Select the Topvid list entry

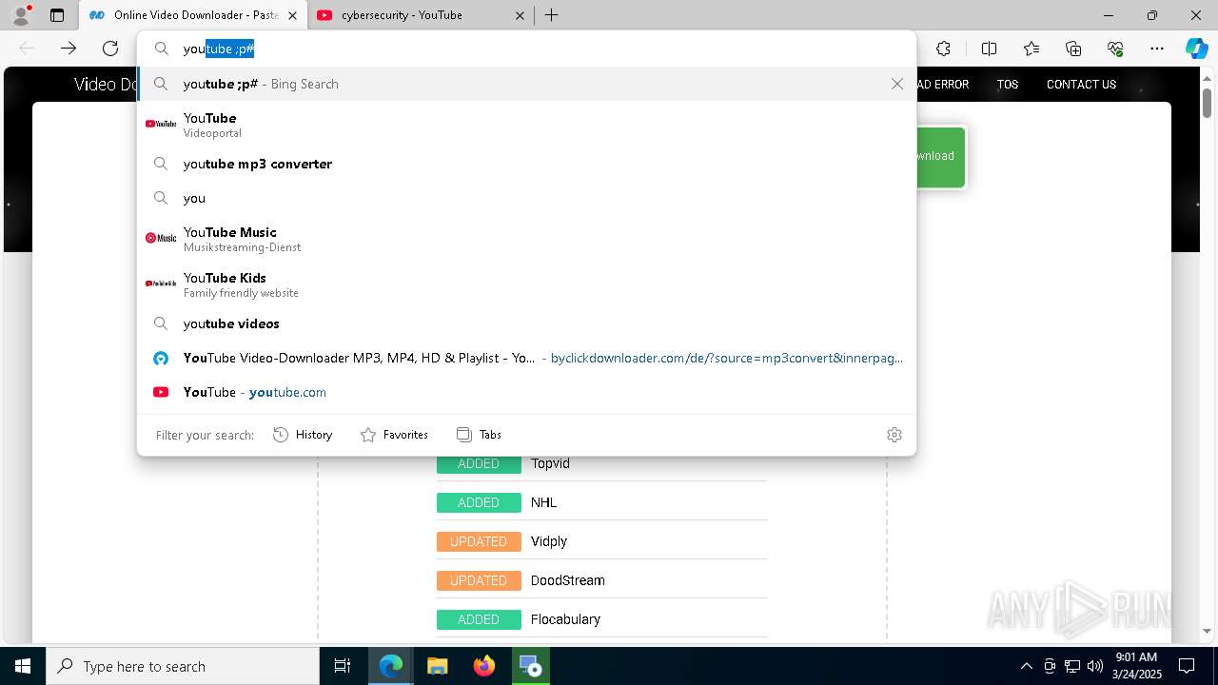point(550,463)
